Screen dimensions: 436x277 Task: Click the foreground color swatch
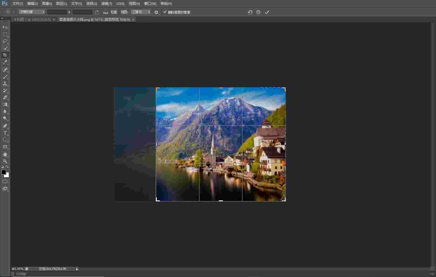pos(4,172)
